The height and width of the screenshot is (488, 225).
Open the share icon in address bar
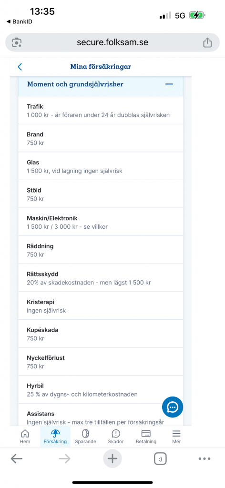207,42
